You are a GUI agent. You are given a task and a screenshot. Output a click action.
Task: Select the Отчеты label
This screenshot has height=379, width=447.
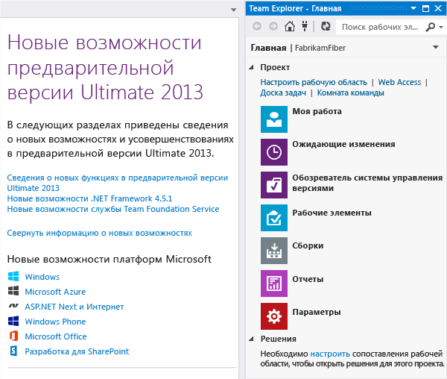308,279
